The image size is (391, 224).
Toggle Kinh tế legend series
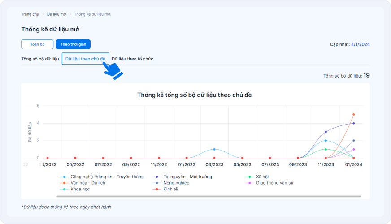pyautogui.click(x=165, y=189)
